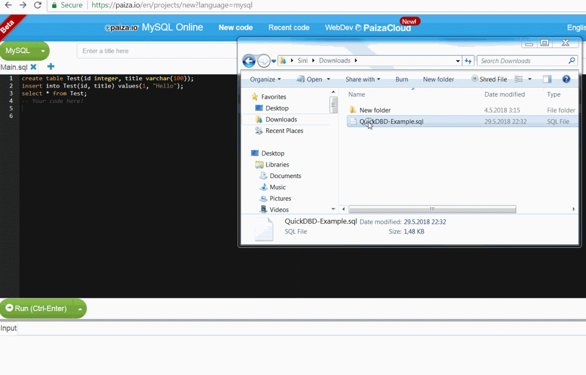Screen dimensions: 586x375
Task: Click the back navigation arrow in Explorer
Action: [x=249, y=61]
